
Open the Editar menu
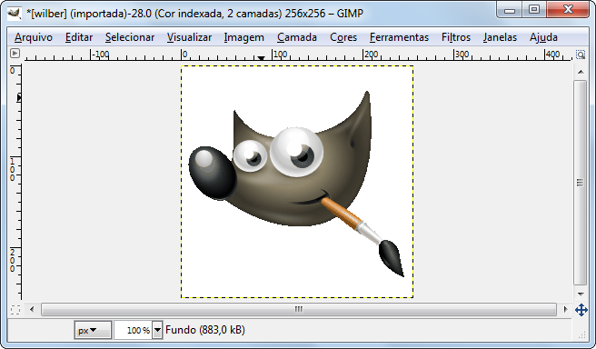point(79,37)
